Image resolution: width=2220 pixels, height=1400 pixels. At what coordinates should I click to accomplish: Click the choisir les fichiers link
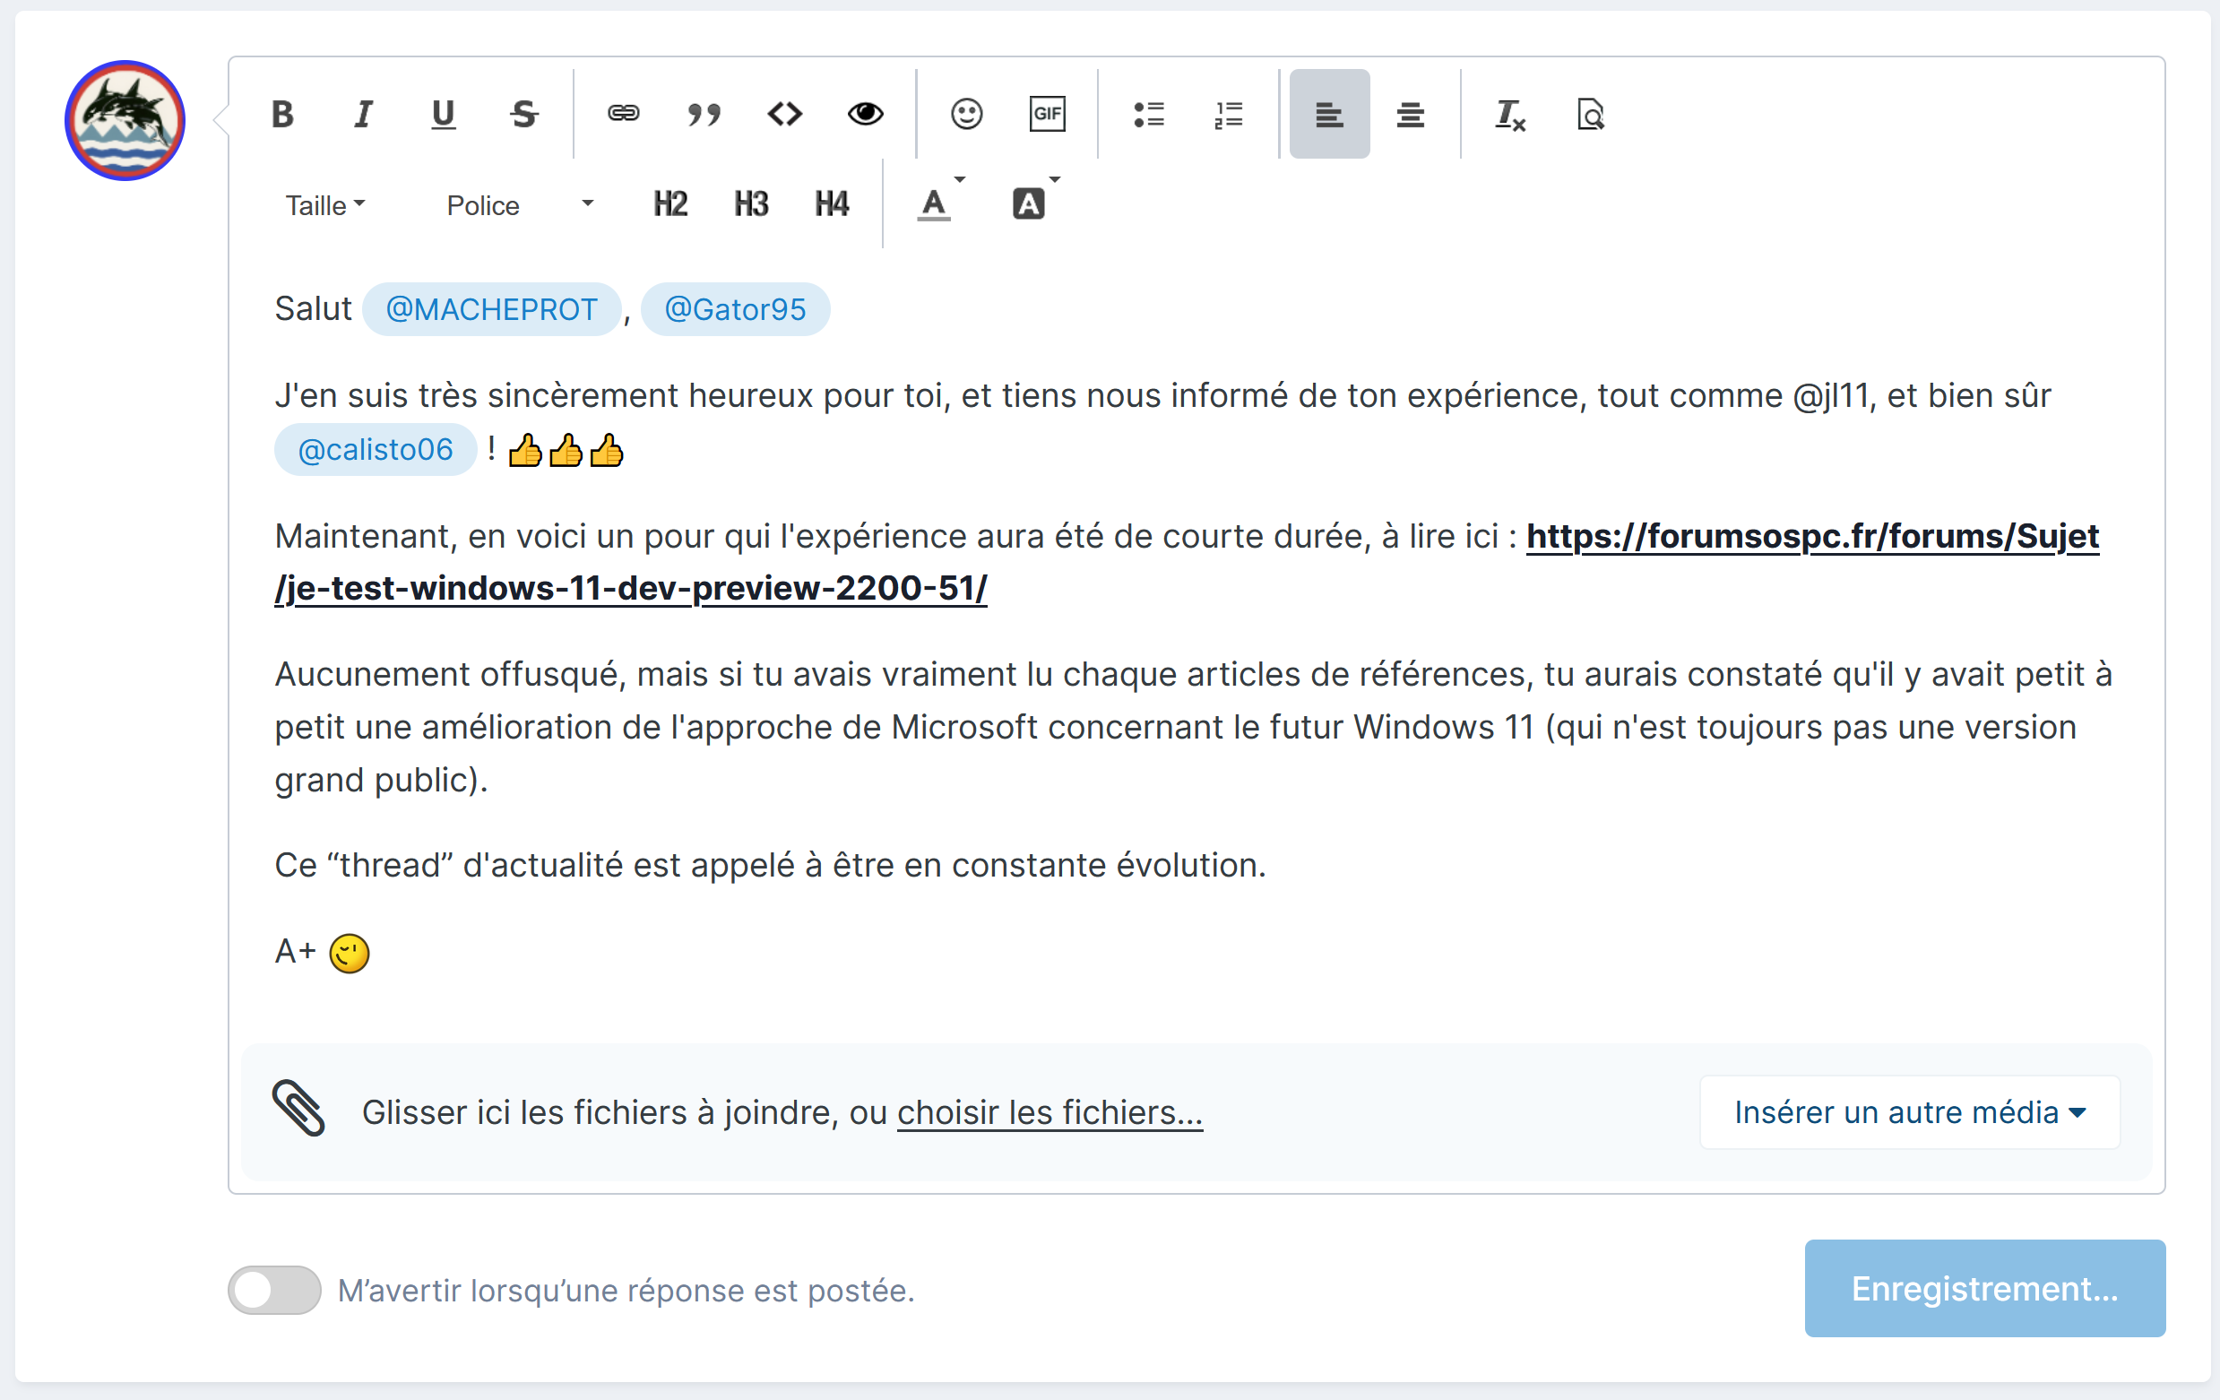(1050, 1112)
